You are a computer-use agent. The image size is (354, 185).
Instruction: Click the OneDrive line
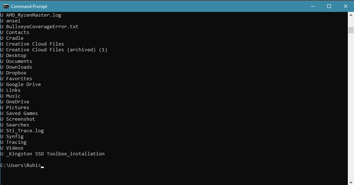(x=15, y=102)
